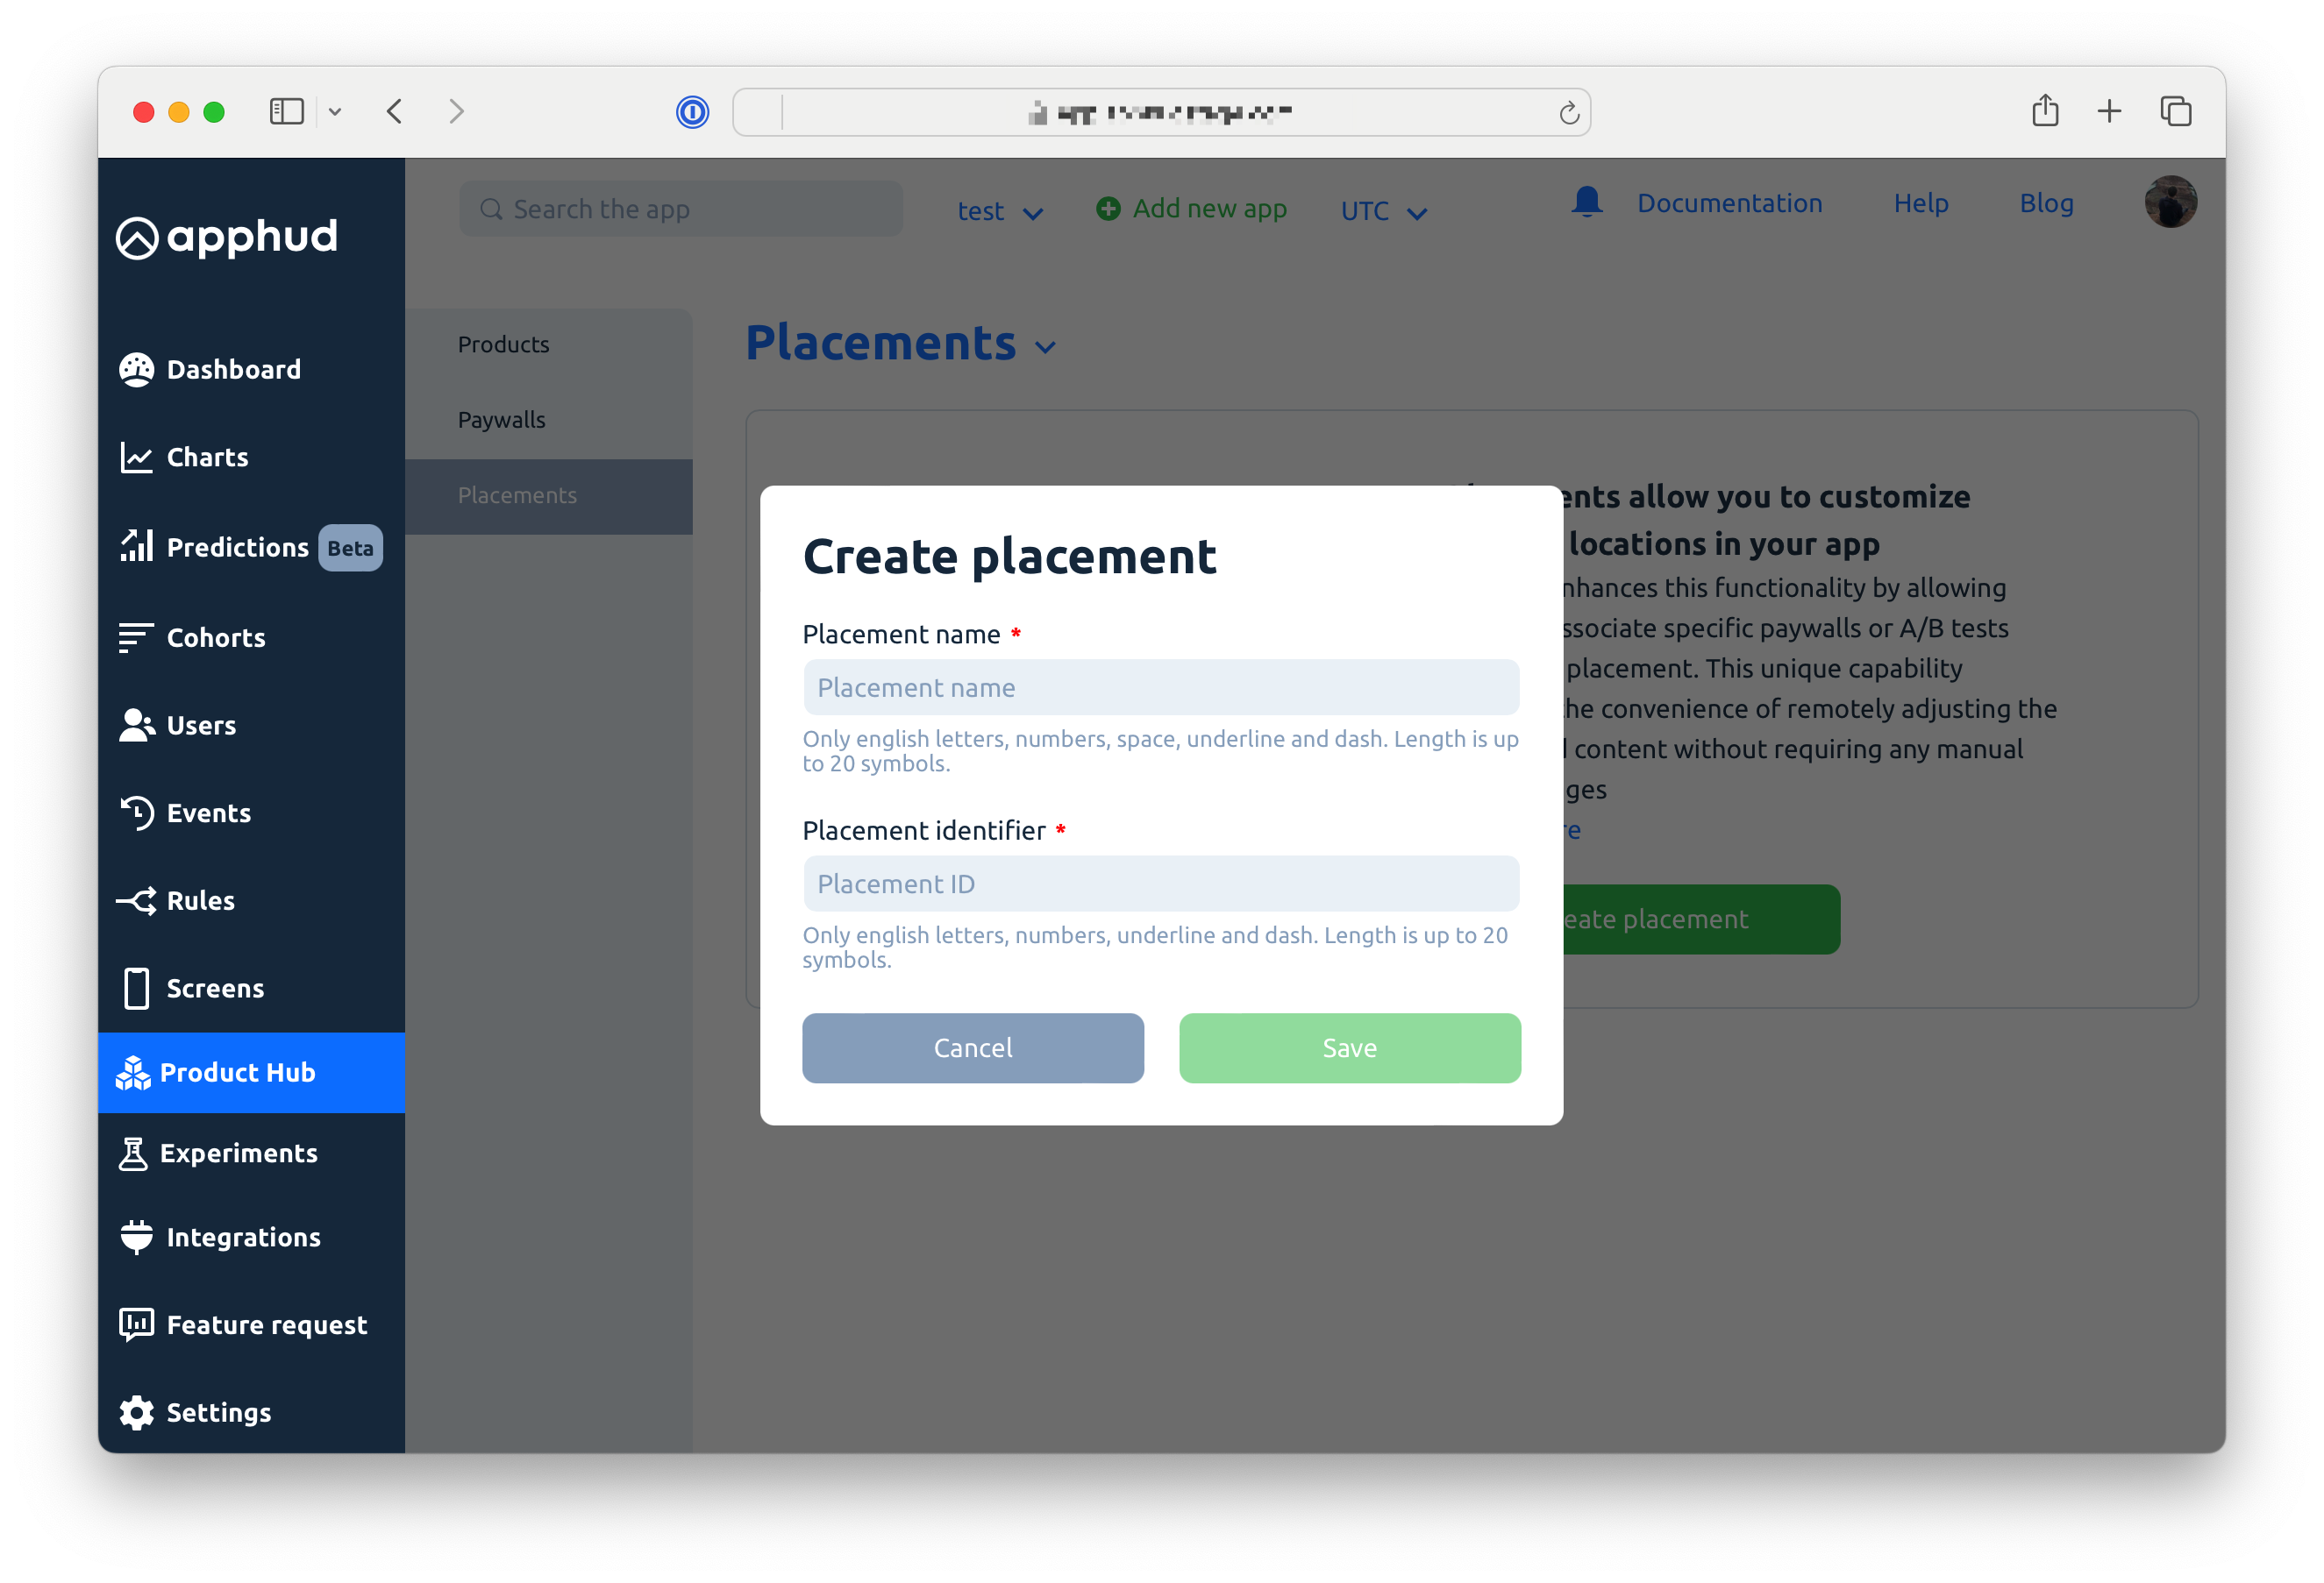Open the UTC timezone dropdown
Screen dimensions: 2324x1583
click(1384, 211)
